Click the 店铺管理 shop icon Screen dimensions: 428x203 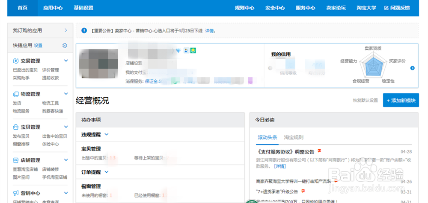point(15,160)
